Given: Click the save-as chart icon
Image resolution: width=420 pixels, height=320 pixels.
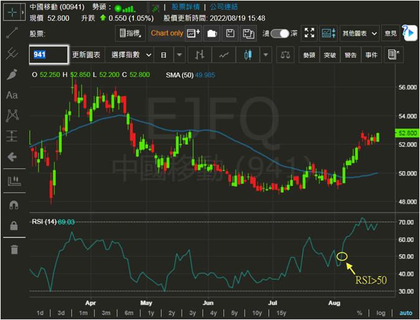Looking at the screenshot, I should point(248,33).
